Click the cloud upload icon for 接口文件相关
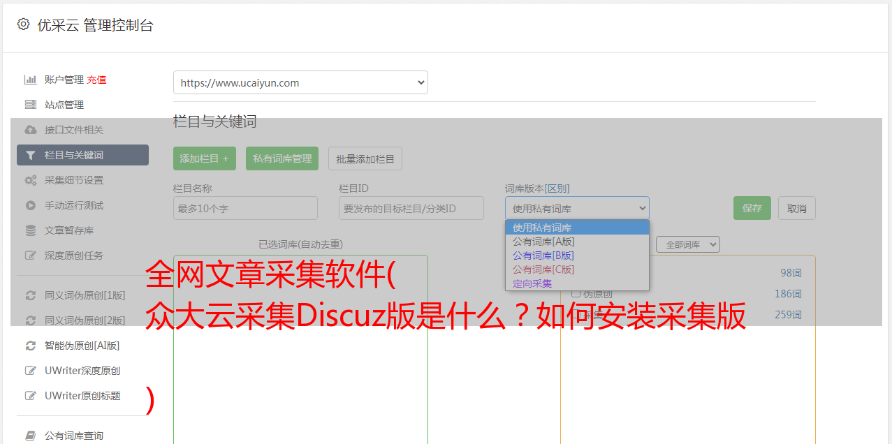Viewport: 892px width, 444px height. click(x=31, y=130)
